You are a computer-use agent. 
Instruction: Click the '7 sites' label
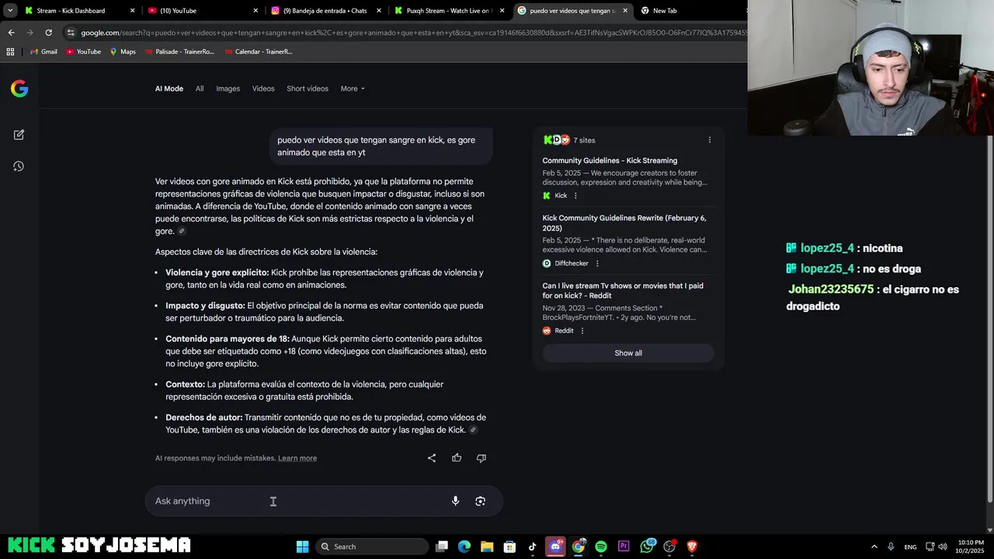584,141
